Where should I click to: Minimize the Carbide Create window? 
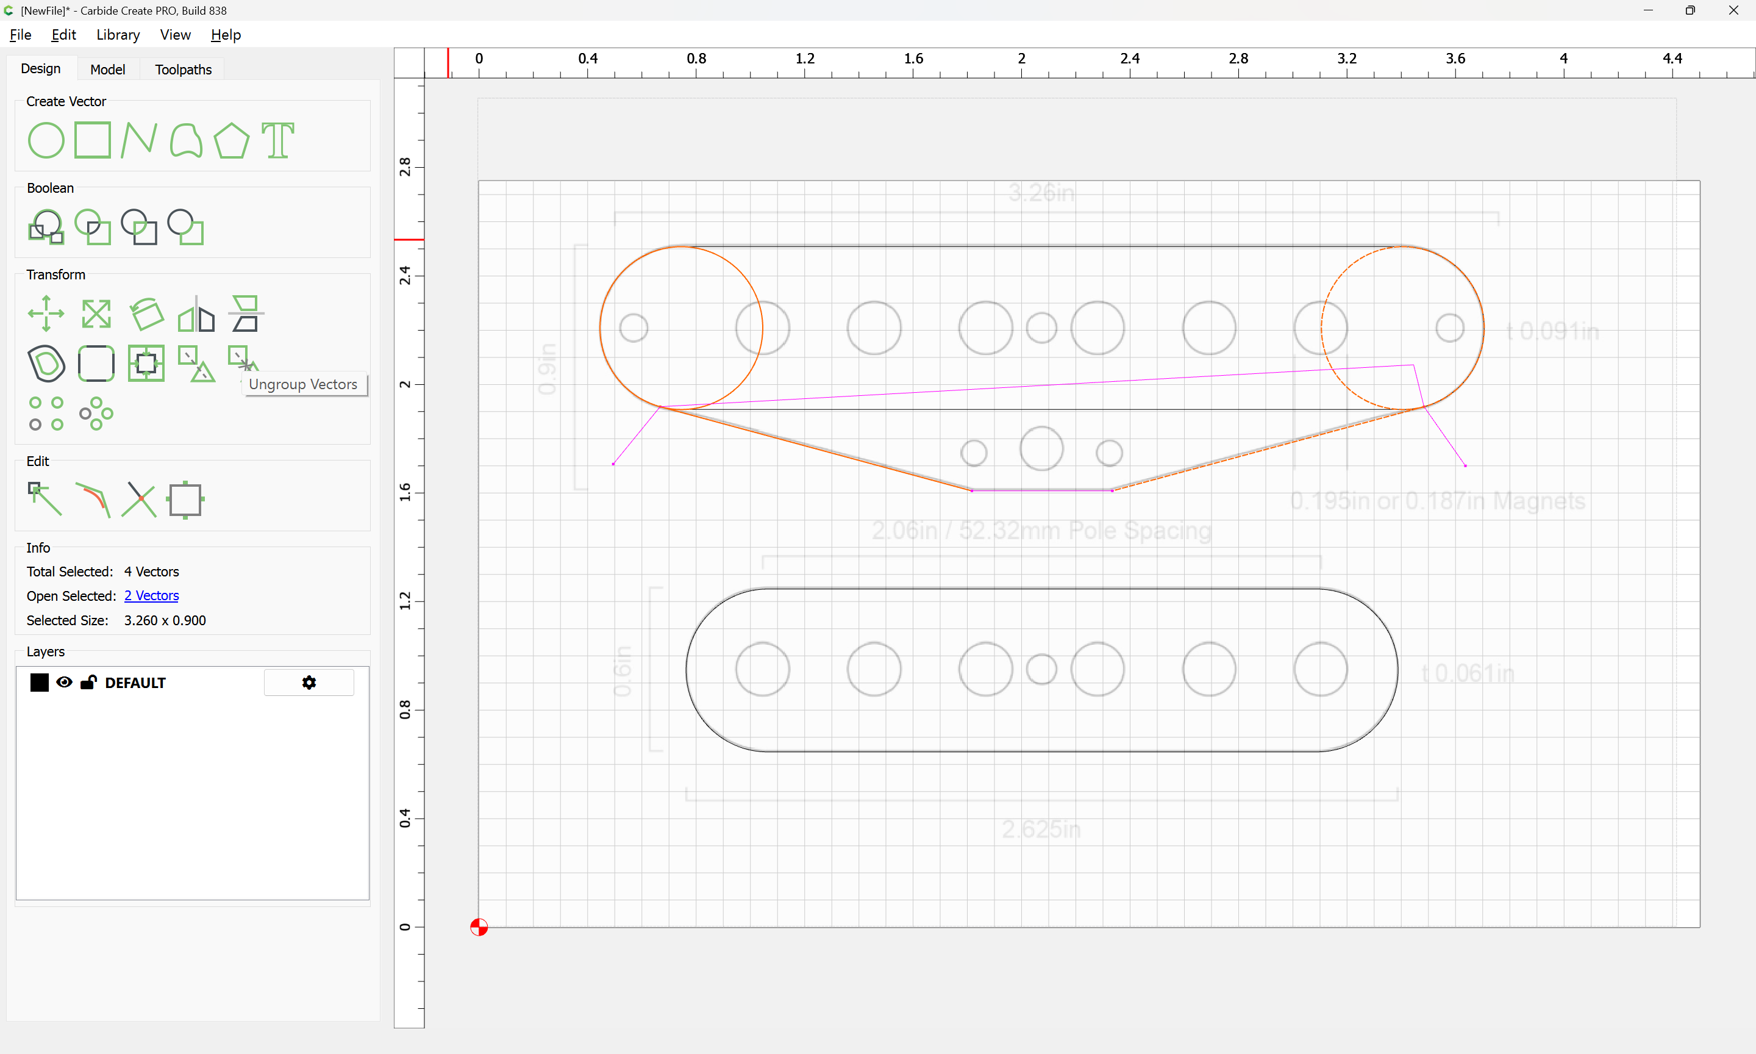tap(1648, 10)
